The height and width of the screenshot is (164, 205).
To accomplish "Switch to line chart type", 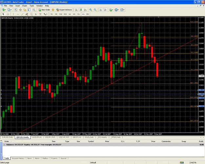I will point(85,10).
